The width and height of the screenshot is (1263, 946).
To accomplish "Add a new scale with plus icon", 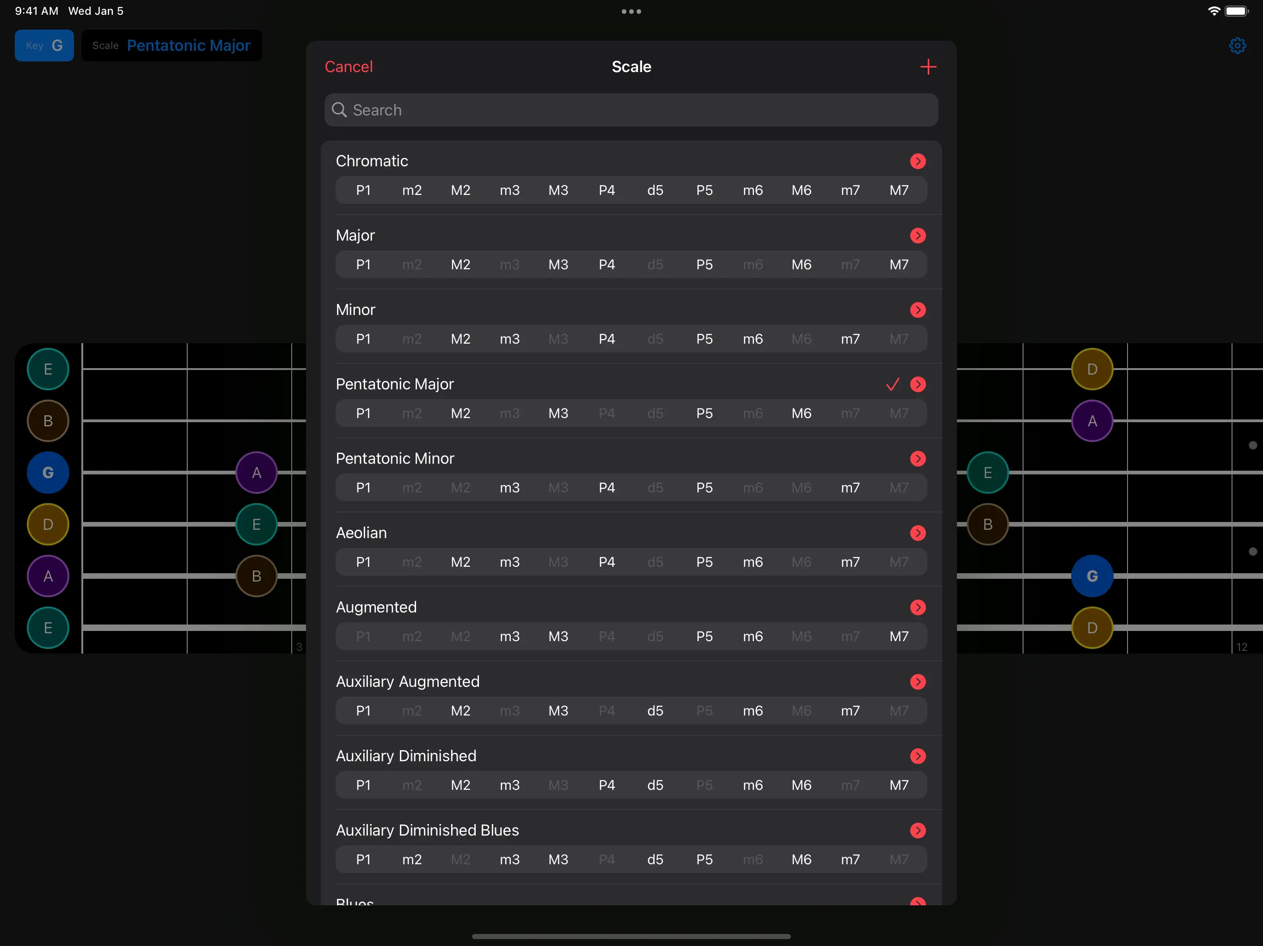I will [x=928, y=67].
